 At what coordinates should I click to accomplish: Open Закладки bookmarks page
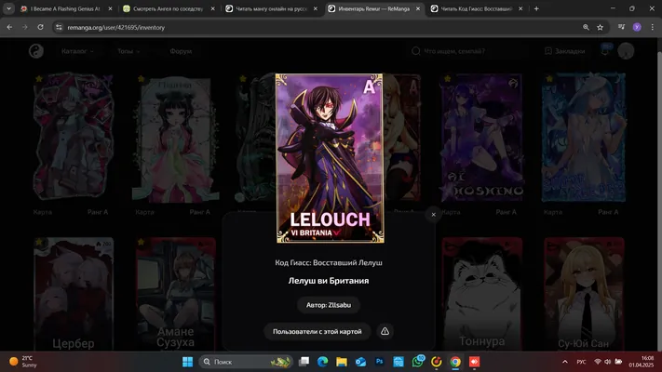click(x=565, y=51)
